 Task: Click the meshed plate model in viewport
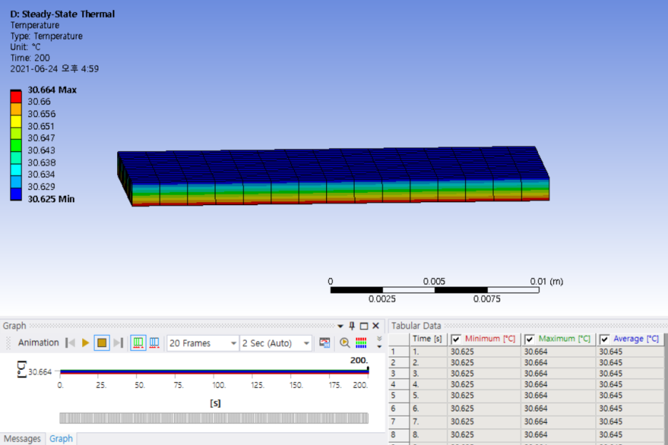[x=333, y=176]
